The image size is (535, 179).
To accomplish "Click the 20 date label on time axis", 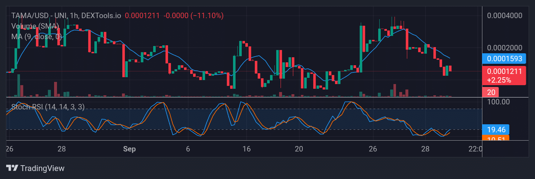I will (299, 149).
